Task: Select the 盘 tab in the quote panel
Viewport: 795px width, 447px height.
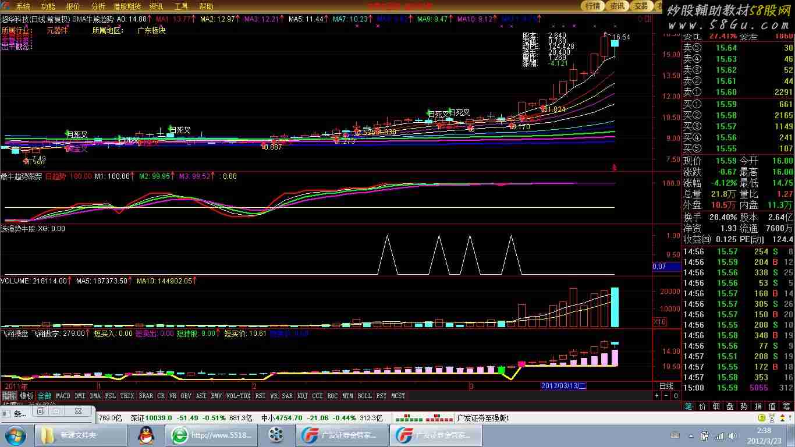Action: point(730,406)
